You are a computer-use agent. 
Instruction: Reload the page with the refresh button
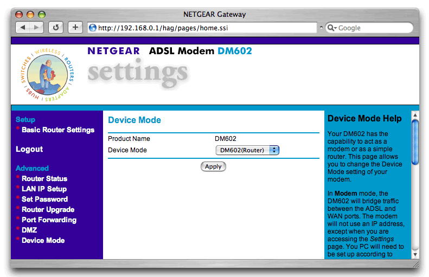click(x=56, y=28)
